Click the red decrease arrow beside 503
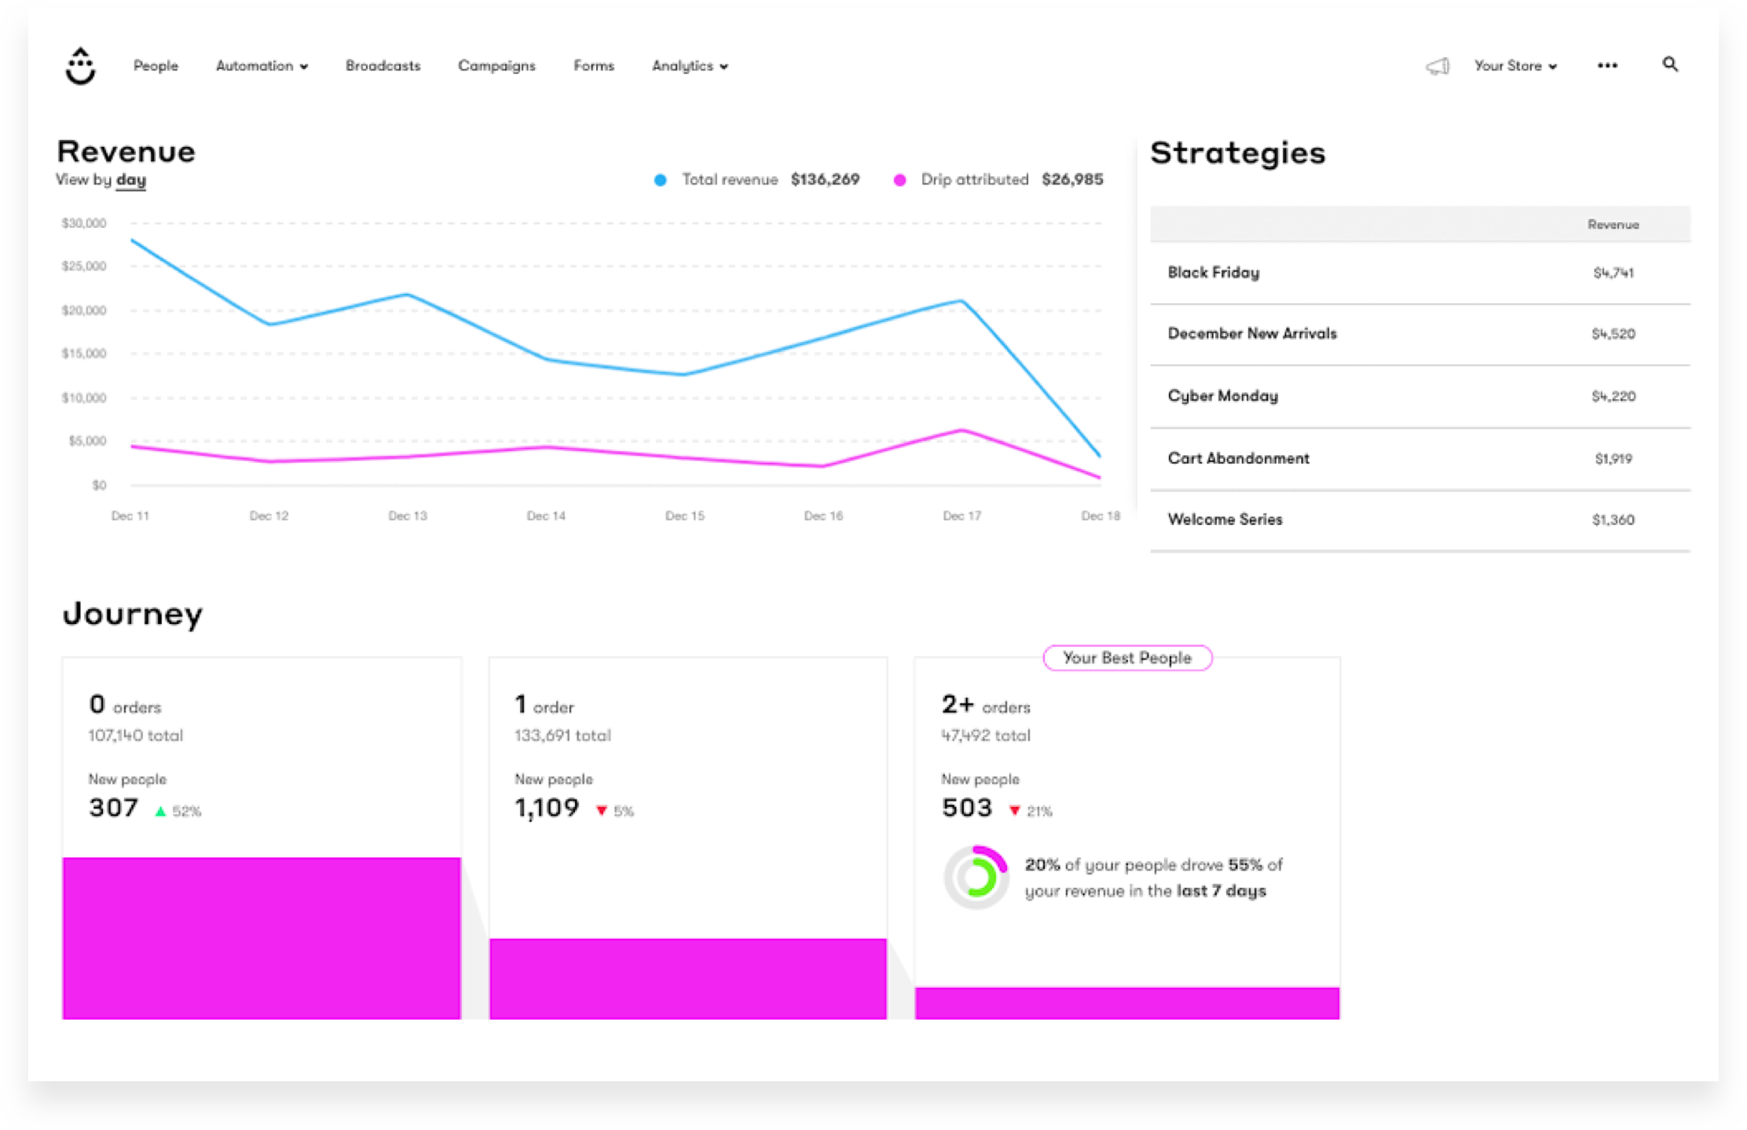The image size is (1747, 1130). click(x=1015, y=809)
